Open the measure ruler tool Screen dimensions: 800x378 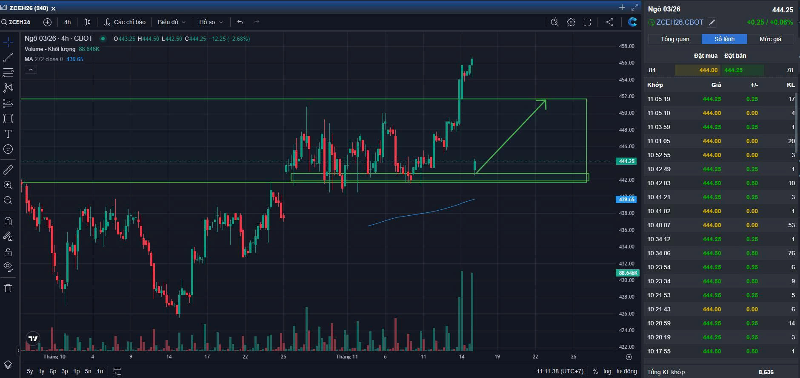(8, 170)
